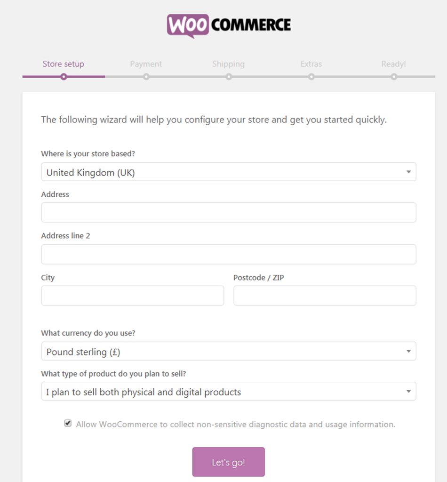Open the Ready! step label
Screen dimensions: 447x482
click(x=393, y=64)
